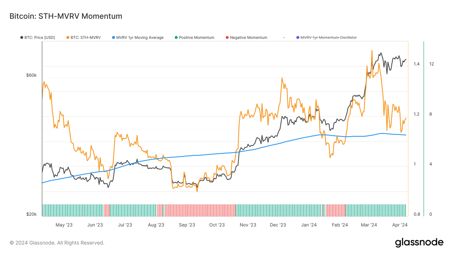Click the purple MVRV 1yr Momentum Oscillator dot

[298, 37]
